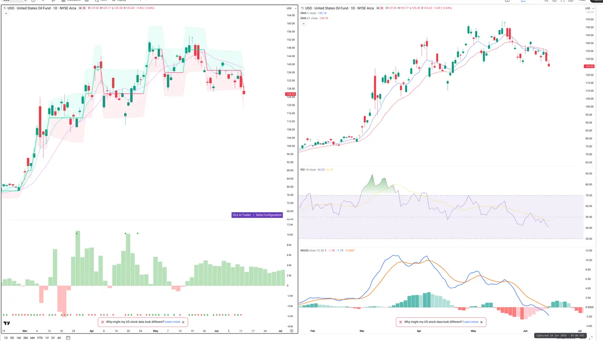Dismiss the left chart's US stock data notice
Viewport: 603px width, 341px height.
(x=183, y=322)
